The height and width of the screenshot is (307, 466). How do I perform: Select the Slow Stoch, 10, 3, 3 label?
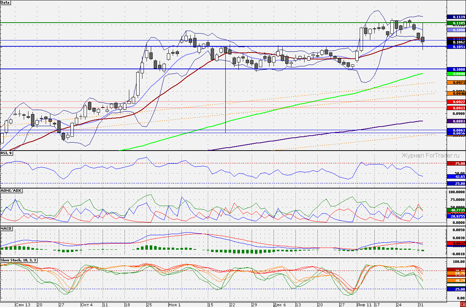pos(18,260)
